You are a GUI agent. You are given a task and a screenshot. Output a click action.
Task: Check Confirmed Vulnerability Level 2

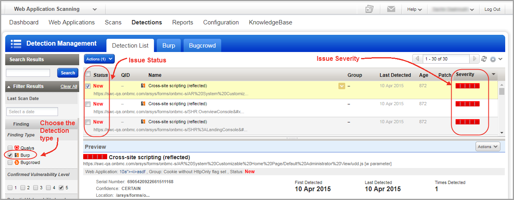[23, 188]
